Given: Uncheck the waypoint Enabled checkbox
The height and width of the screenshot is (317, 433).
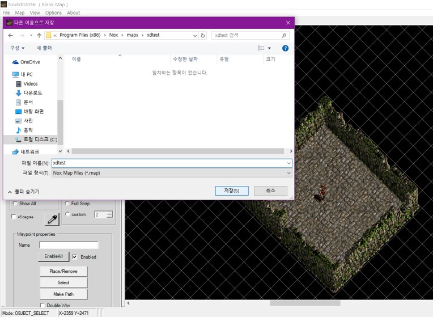Looking at the screenshot, I should pos(74,257).
